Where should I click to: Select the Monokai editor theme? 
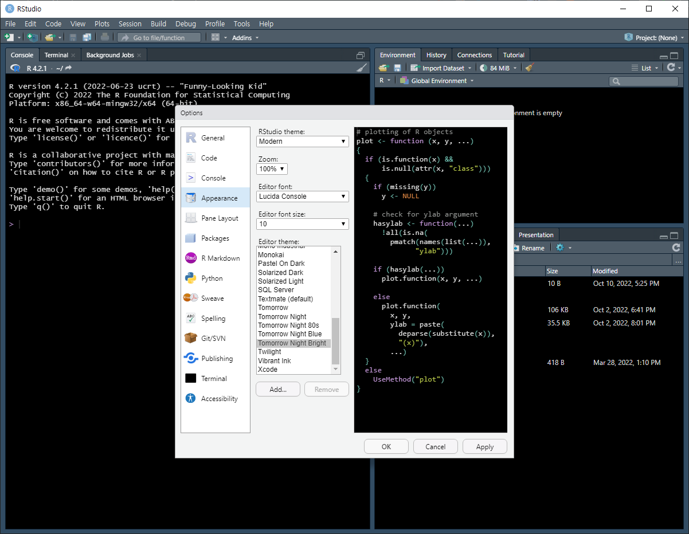tap(294, 255)
